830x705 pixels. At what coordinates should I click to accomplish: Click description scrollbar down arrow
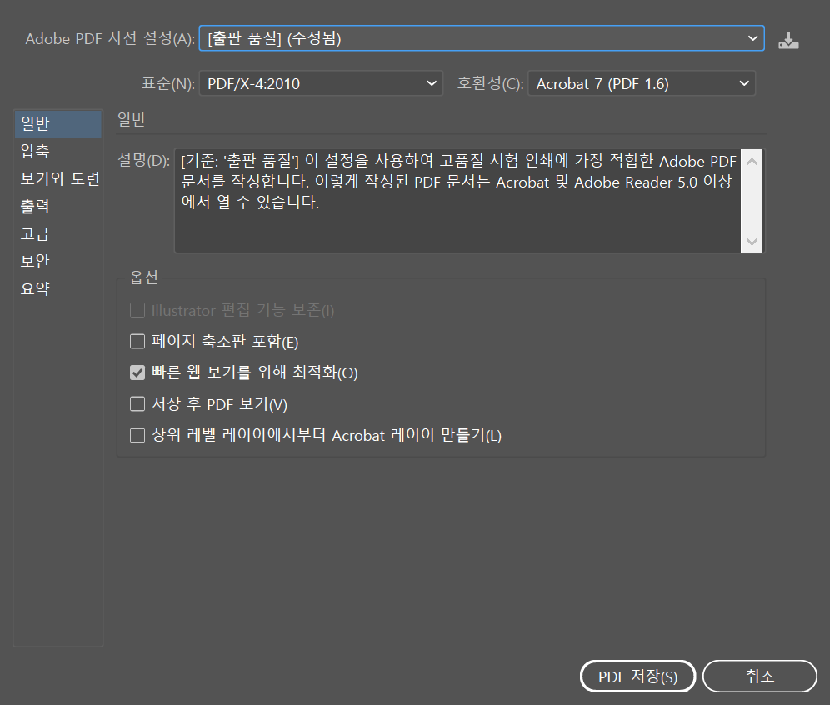coord(752,242)
